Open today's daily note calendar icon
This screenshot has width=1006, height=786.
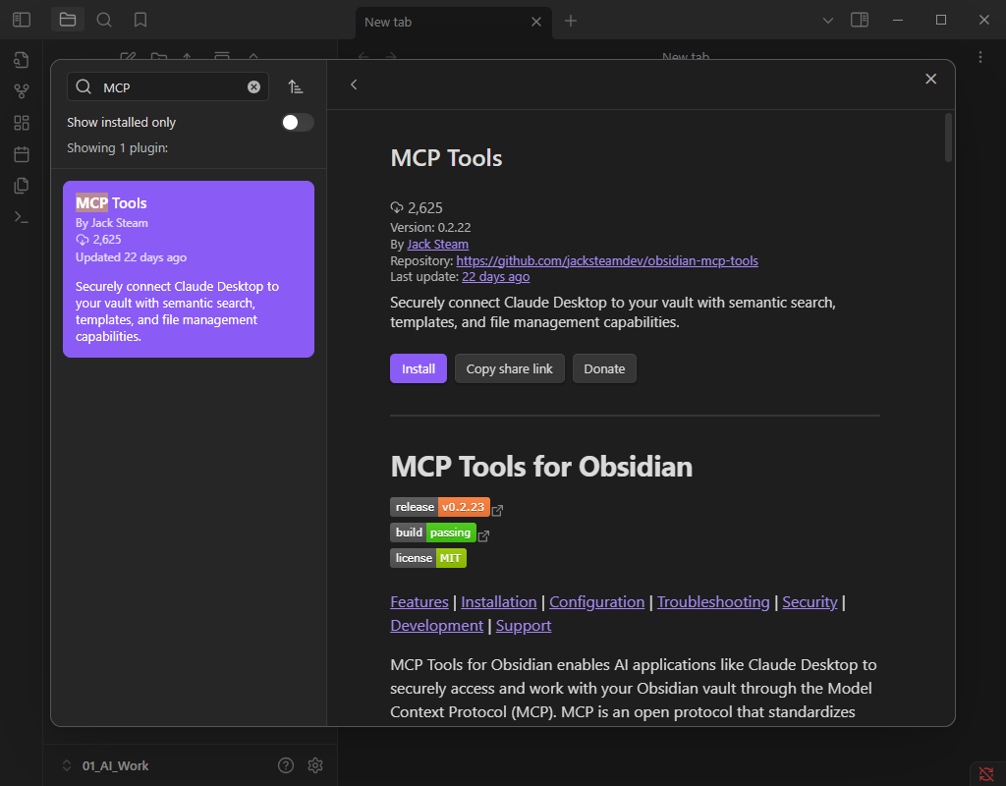click(22, 154)
